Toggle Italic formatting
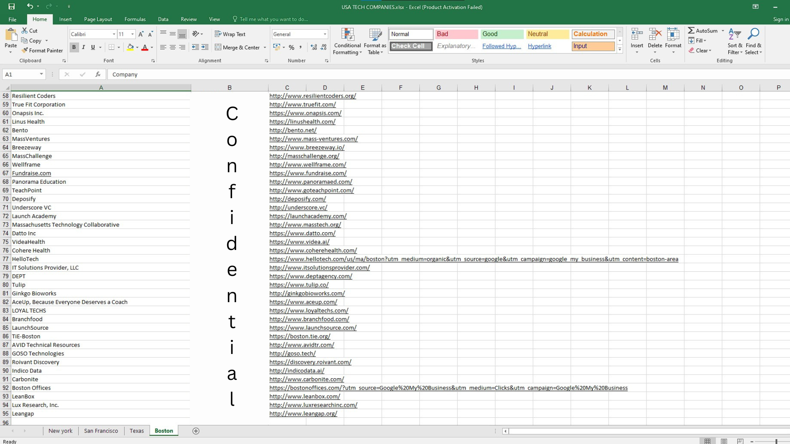This screenshot has width=790, height=444. (84, 47)
